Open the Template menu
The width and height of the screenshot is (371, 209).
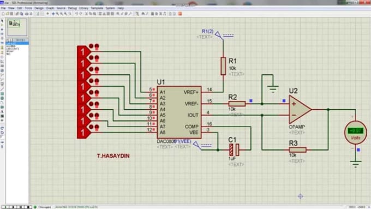click(97, 8)
